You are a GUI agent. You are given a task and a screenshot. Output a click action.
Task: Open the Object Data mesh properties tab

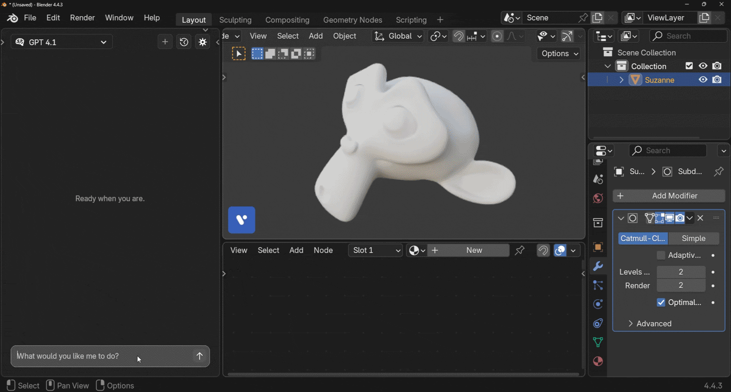coord(598,342)
